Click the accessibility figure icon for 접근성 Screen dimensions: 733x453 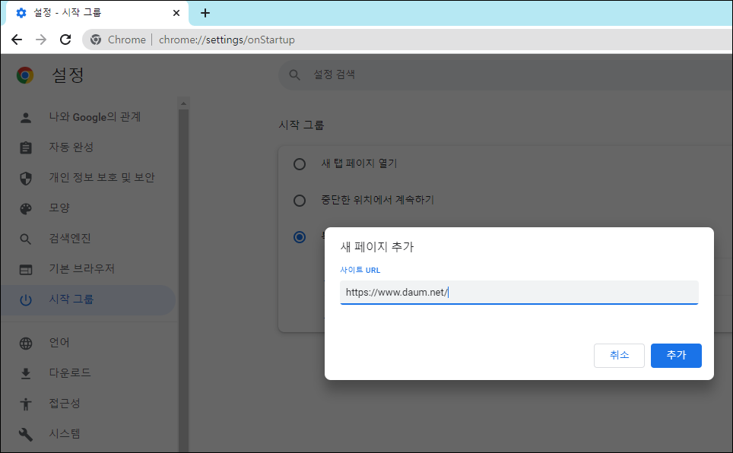(x=26, y=404)
